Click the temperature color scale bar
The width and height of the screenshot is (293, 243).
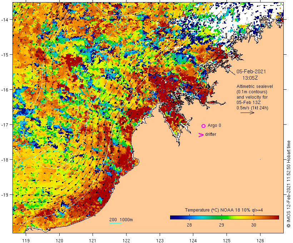click(224, 217)
